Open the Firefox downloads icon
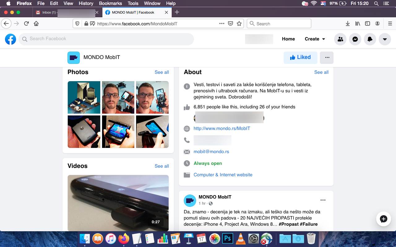 (348, 23)
